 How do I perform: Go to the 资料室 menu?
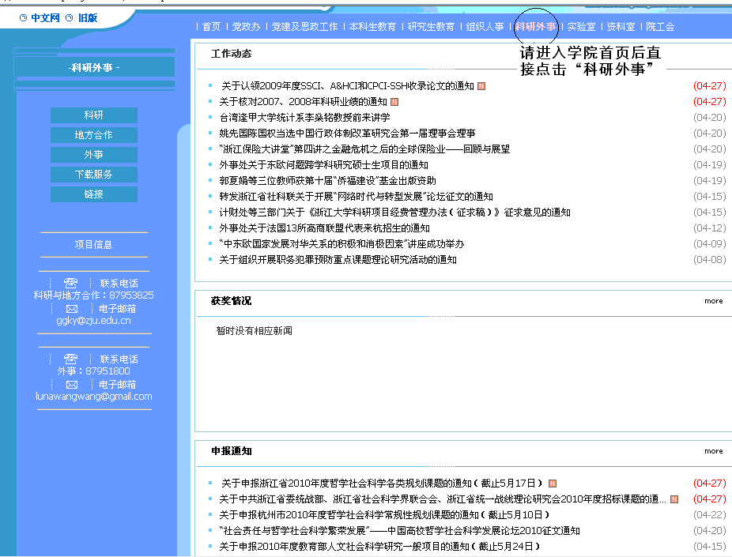pos(621,27)
